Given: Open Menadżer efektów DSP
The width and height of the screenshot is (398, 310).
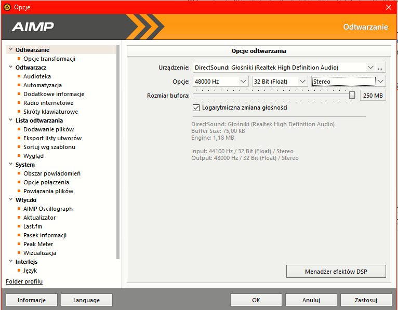Looking at the screenshot, I should (336, 272).
